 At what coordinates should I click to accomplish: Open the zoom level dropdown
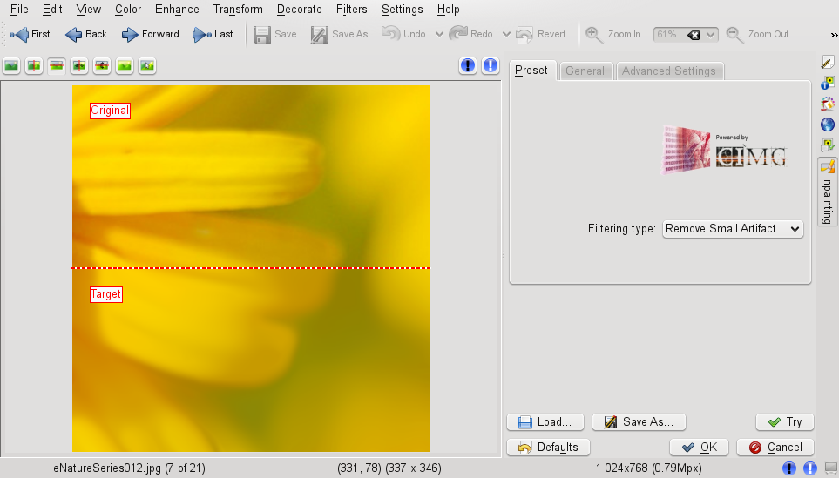pyautogui.click(x=711, y=35)
